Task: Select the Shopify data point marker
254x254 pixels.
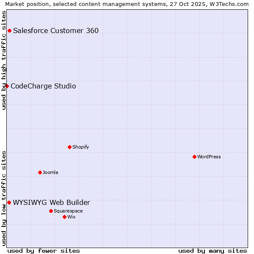Action: [x=69, y=147]
